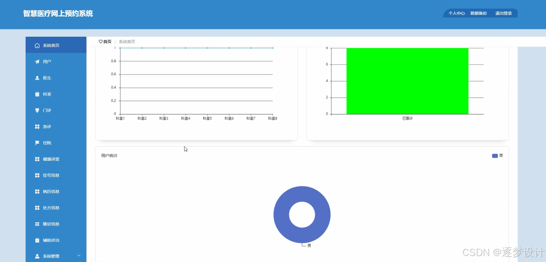Click the user icon beside 系统管理
The image size is (546, 262).
(37, 256)
